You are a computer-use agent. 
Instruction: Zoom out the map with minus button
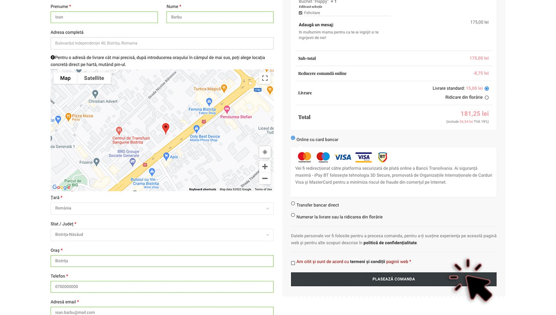coord(265,178)
